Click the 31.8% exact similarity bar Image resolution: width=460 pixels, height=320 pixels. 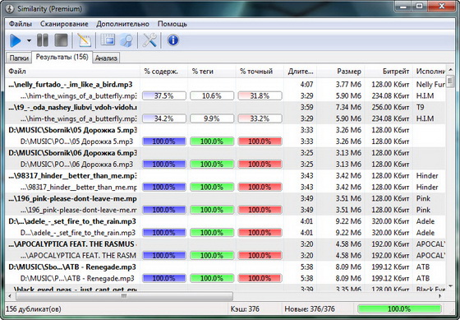(260, 95)
